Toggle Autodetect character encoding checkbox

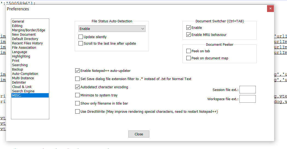click(x=77, y=87)
